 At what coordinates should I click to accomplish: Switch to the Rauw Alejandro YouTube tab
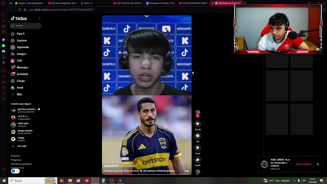coord(62,3)
